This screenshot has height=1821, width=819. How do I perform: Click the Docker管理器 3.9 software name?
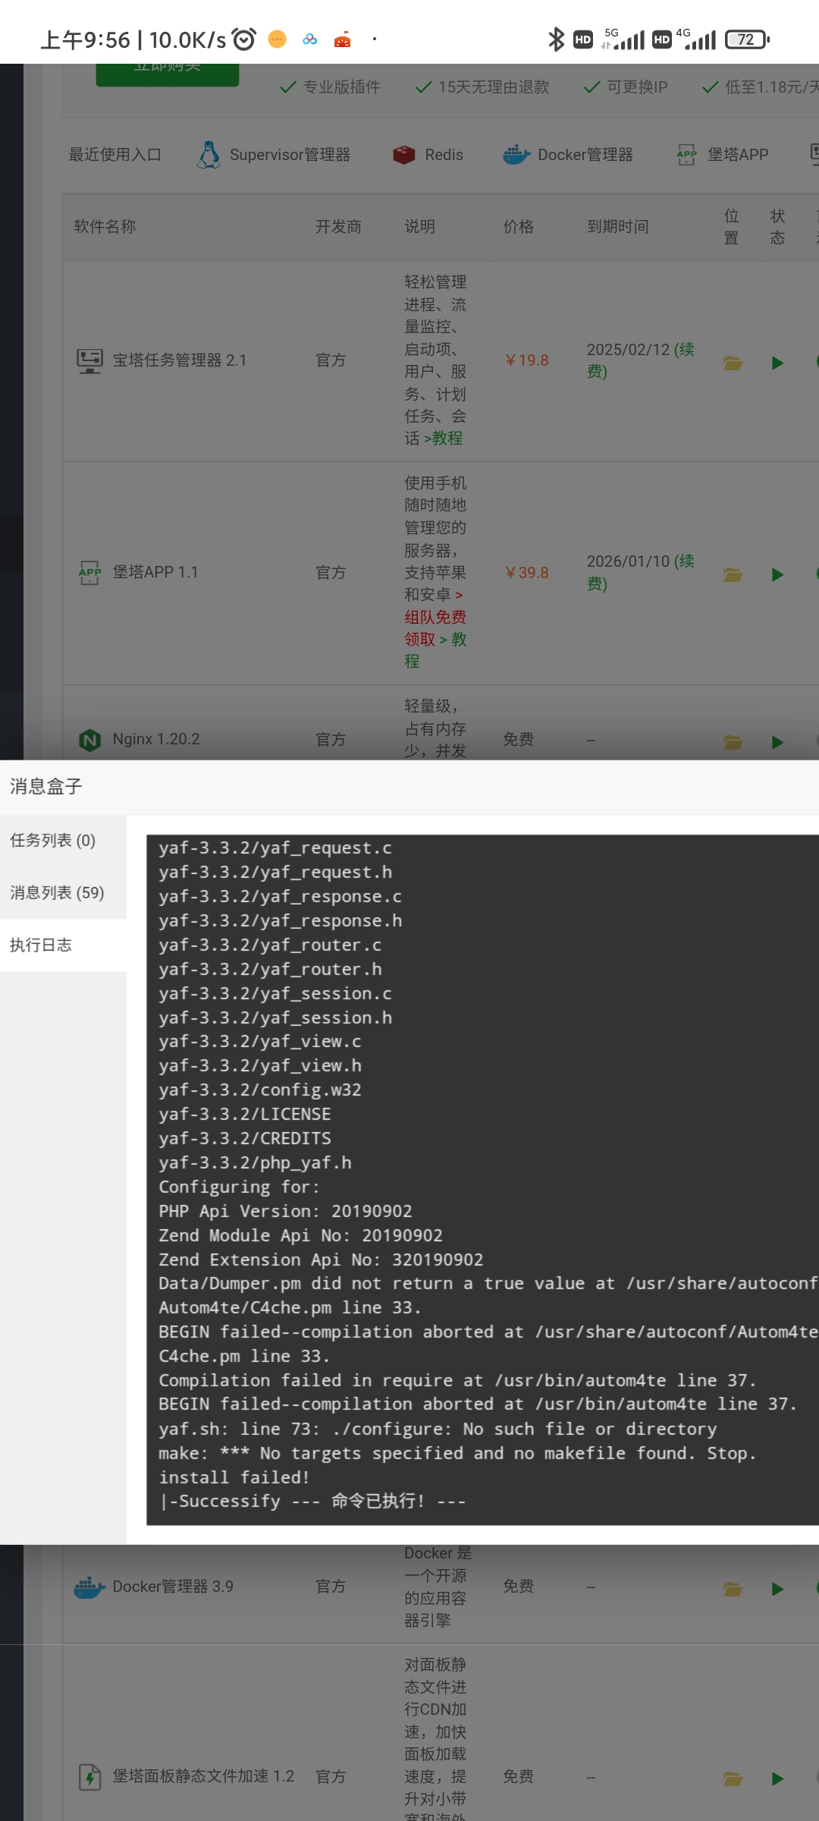coord(173,1587)
